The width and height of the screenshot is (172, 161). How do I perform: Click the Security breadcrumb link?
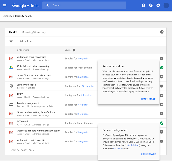7,16
